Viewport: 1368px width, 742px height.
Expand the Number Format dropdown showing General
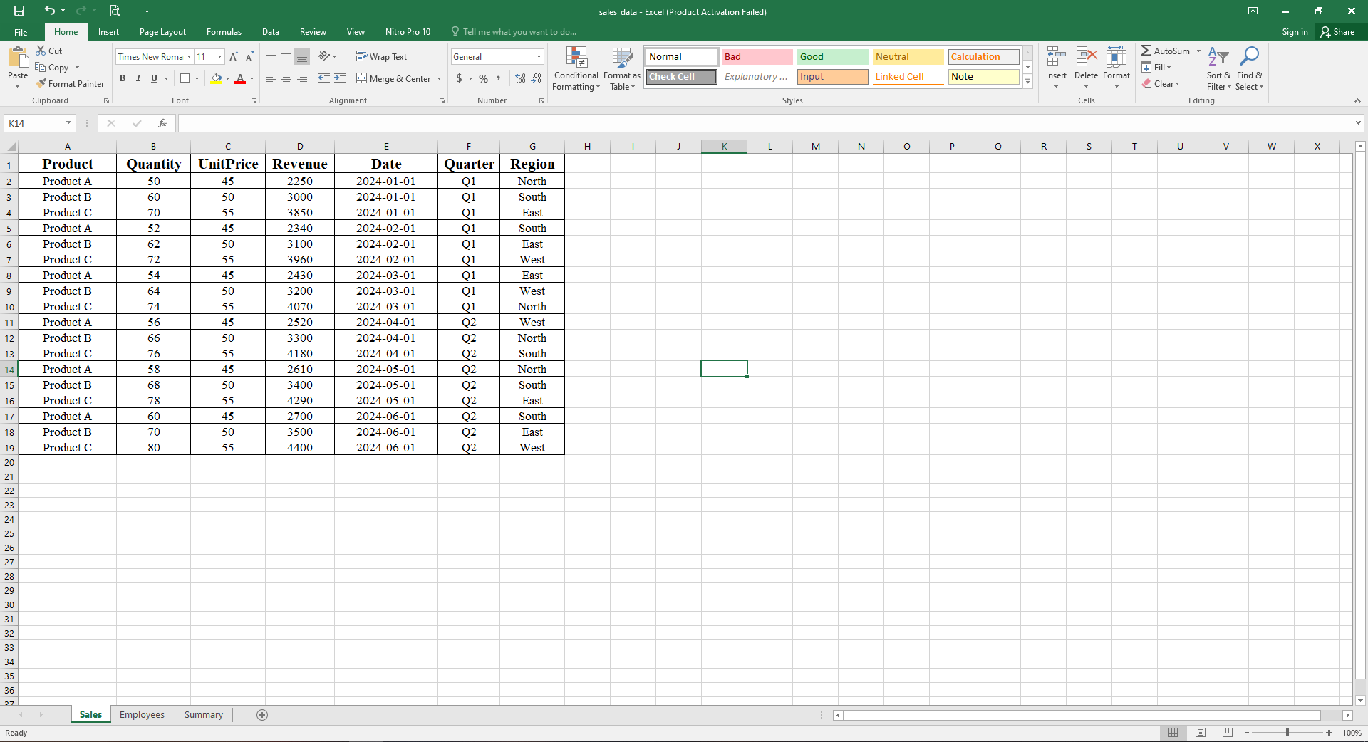(537, 56)
